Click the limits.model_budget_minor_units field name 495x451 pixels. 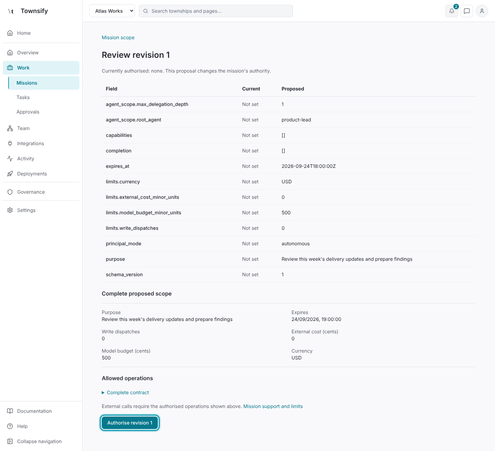(143, 213)
